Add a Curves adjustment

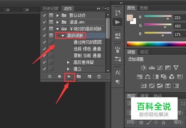(160, 68)
